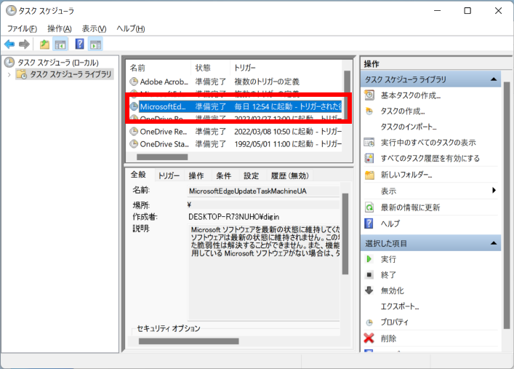Open the 表示 submenu arrow in actions

point(494,191)
